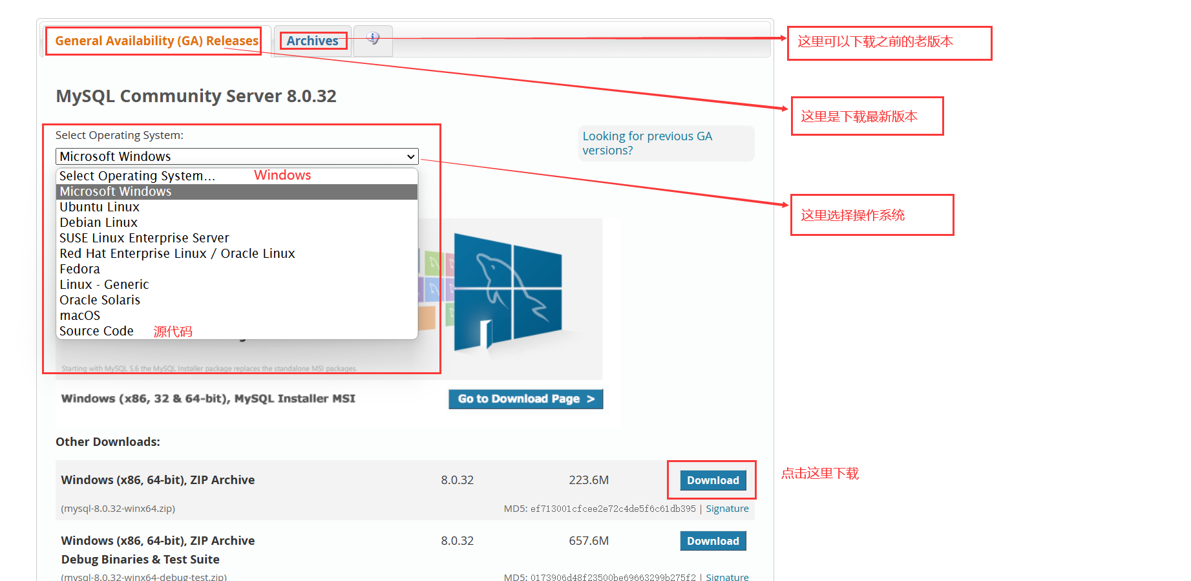Image resolution: width=1191 pixels, height=581 pixels.
Task: Click the 'Debug Binaries & Test Suite' title
Action: (x=140, y=560)
